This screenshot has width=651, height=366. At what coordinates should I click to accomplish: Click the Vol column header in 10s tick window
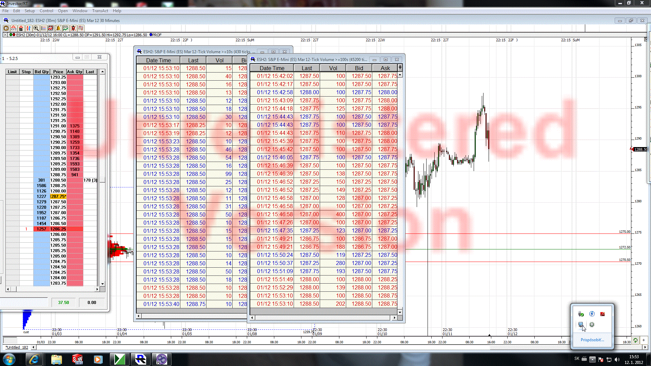(219, 60)
